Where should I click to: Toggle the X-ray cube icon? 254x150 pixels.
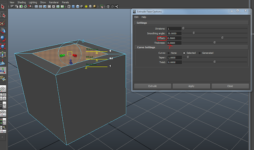(108, 6)
